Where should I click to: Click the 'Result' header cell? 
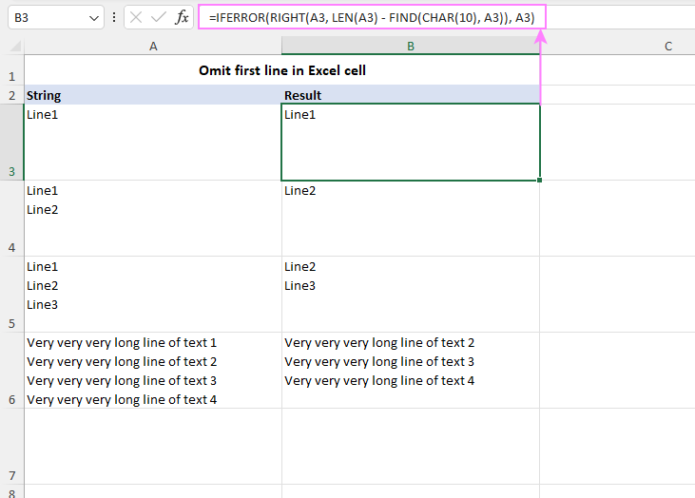(x=411, y=95)
